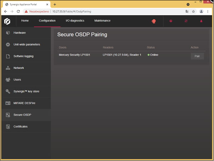Click the Status column header

click(151, 48)
